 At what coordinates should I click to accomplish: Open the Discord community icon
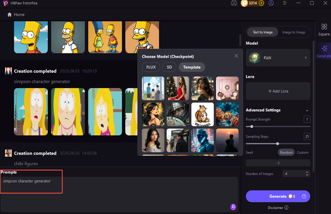[x=234, y=3]
